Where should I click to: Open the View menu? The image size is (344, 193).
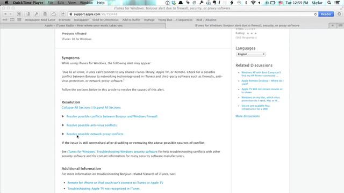[x=71, y=3]
